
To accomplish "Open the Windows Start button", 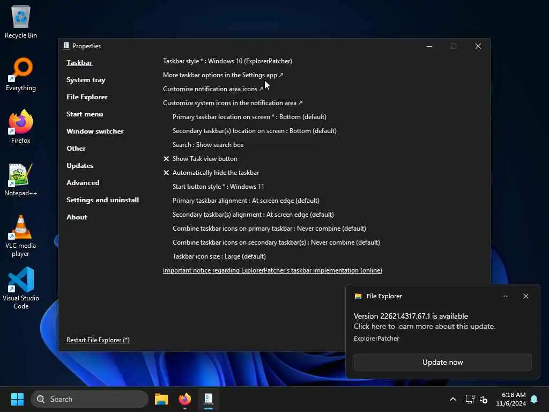I will click(x=17, y=399).
